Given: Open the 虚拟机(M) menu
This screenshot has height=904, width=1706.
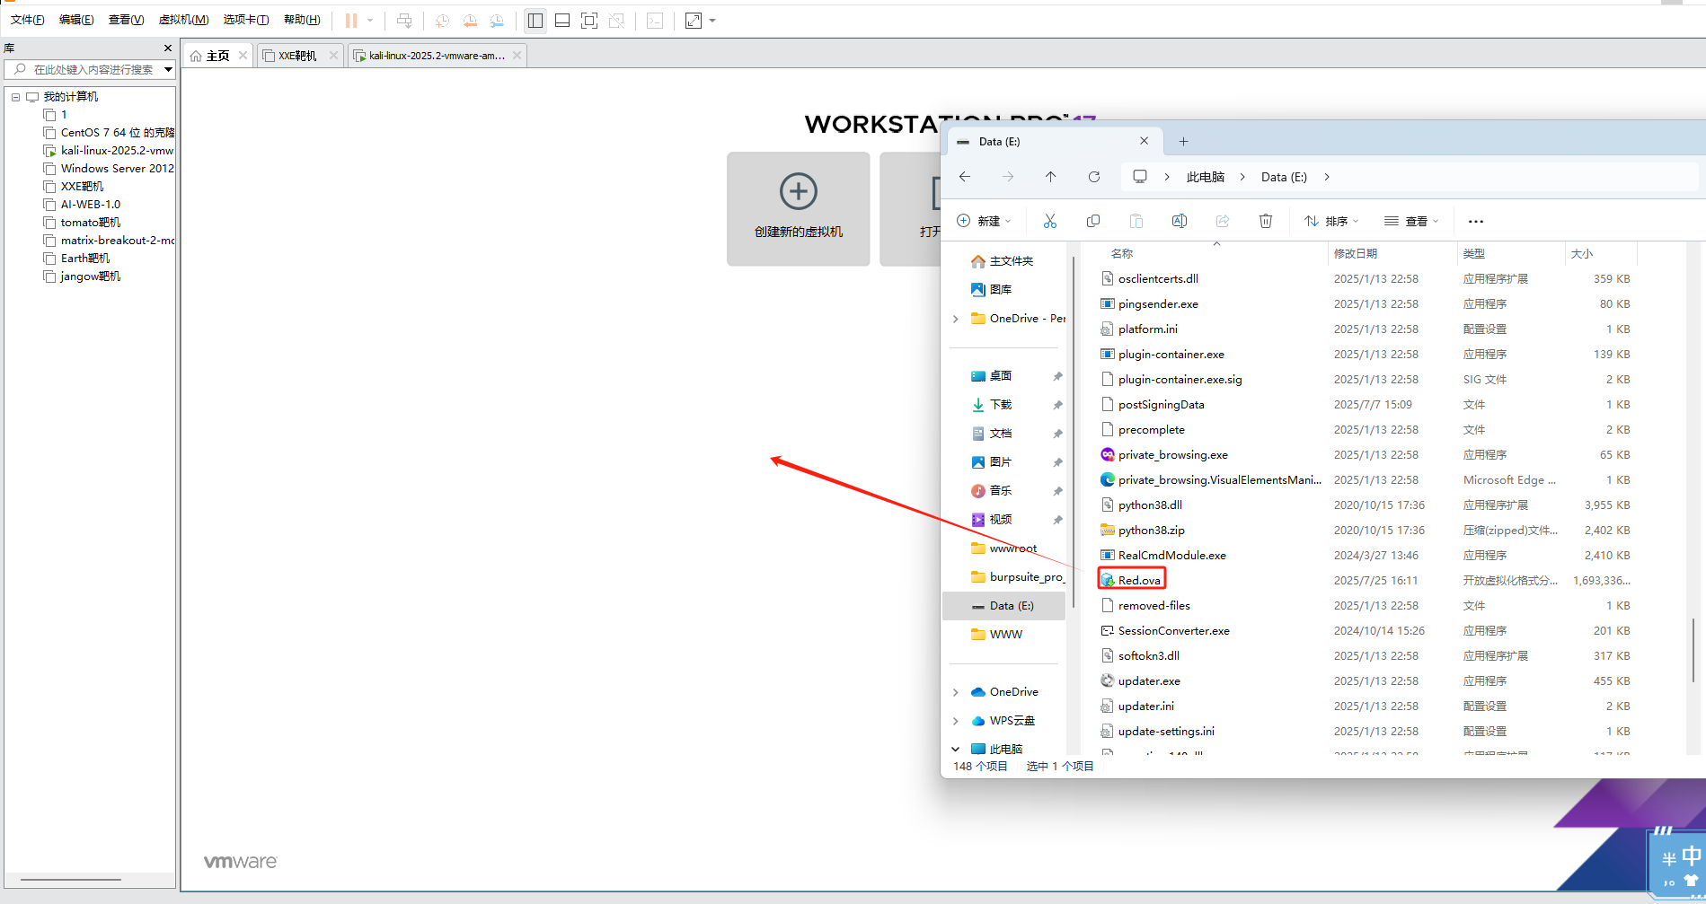Looking at the screenshot, I should point(183,20).
